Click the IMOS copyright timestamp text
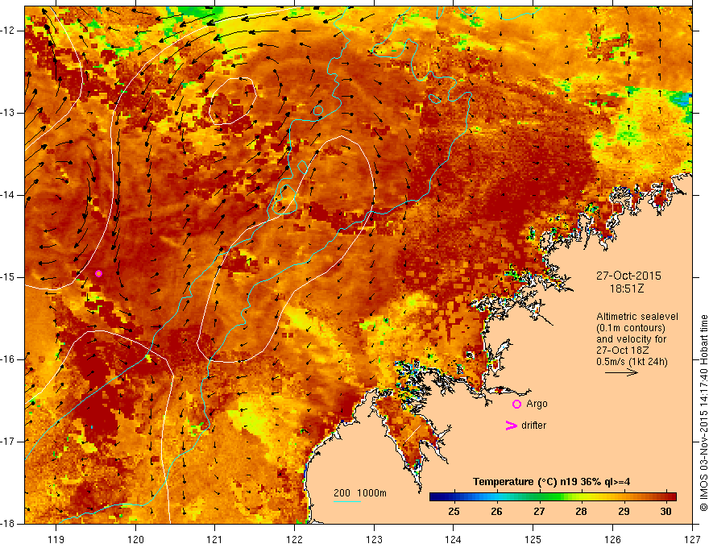This screenshot has width=709, height=548. tap(703, 413)
